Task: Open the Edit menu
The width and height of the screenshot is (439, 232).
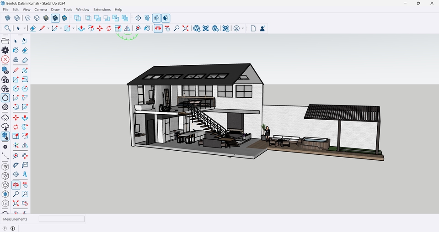Action: (16, 10)
